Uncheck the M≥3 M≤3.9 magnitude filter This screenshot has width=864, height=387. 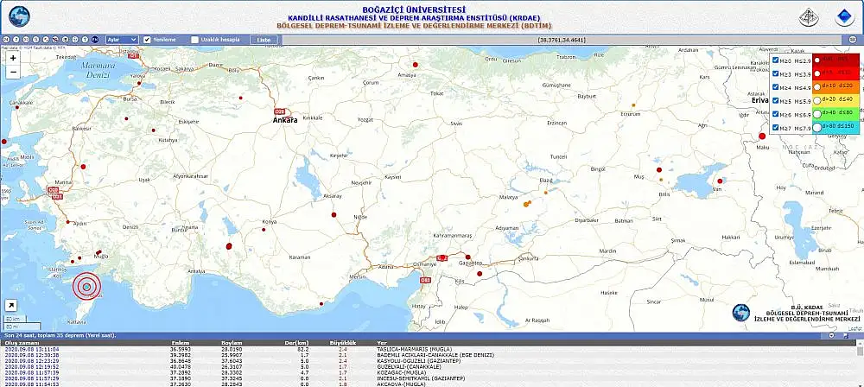pos(776,73)
